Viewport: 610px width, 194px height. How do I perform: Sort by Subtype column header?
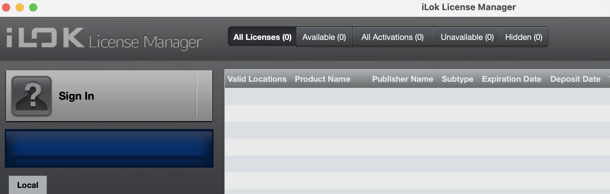pos(457,79)
